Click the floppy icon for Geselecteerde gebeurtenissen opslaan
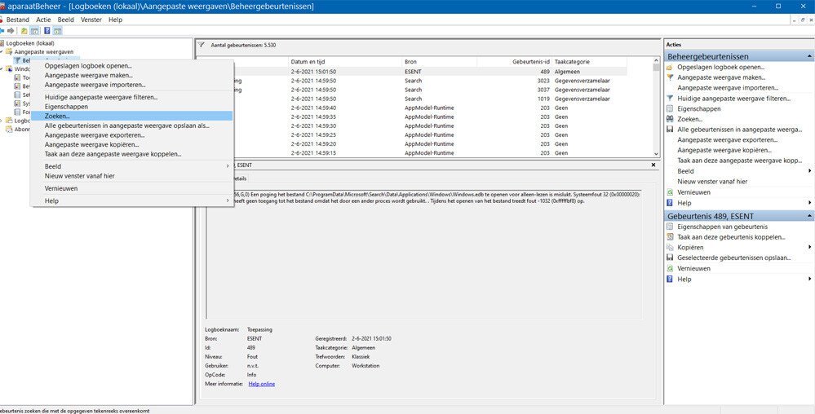 point(670,258)
